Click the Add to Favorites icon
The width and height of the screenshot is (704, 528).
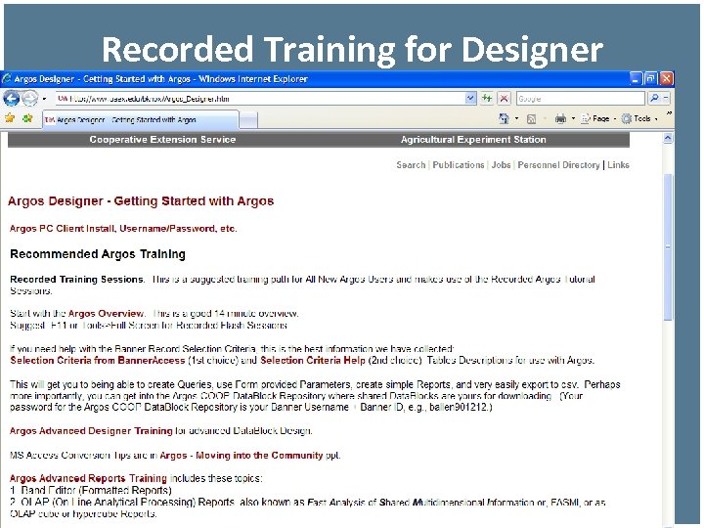tap(27, 118)
